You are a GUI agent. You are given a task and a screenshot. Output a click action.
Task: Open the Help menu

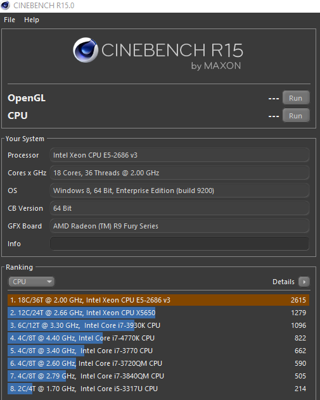pos(32,20)
